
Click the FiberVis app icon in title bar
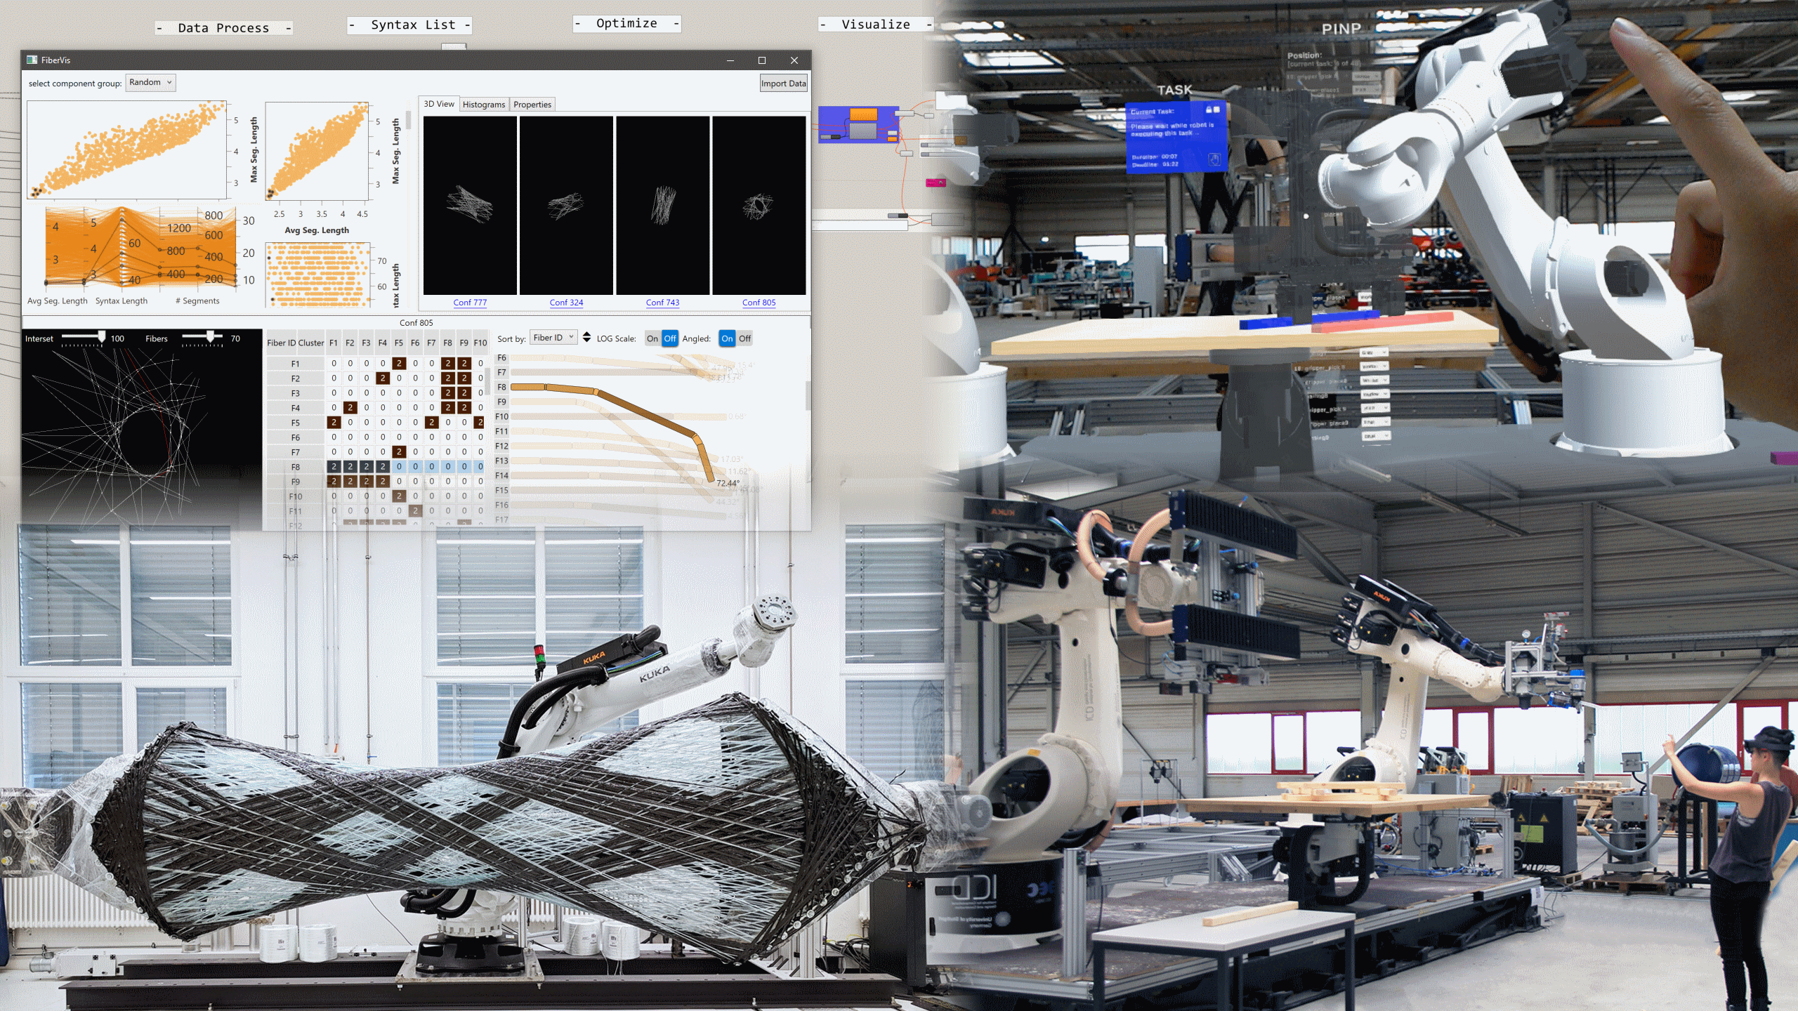tap(32, 60)
